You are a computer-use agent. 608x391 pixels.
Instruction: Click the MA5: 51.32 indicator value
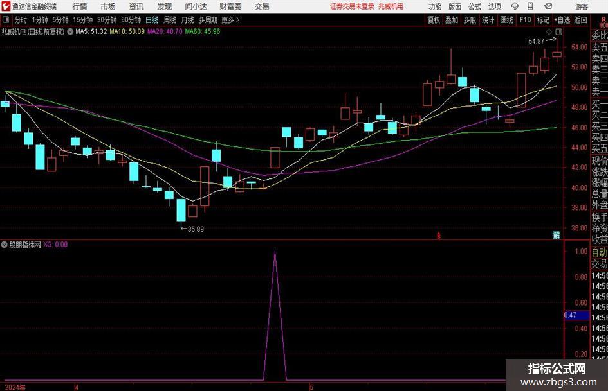point(91,31)
